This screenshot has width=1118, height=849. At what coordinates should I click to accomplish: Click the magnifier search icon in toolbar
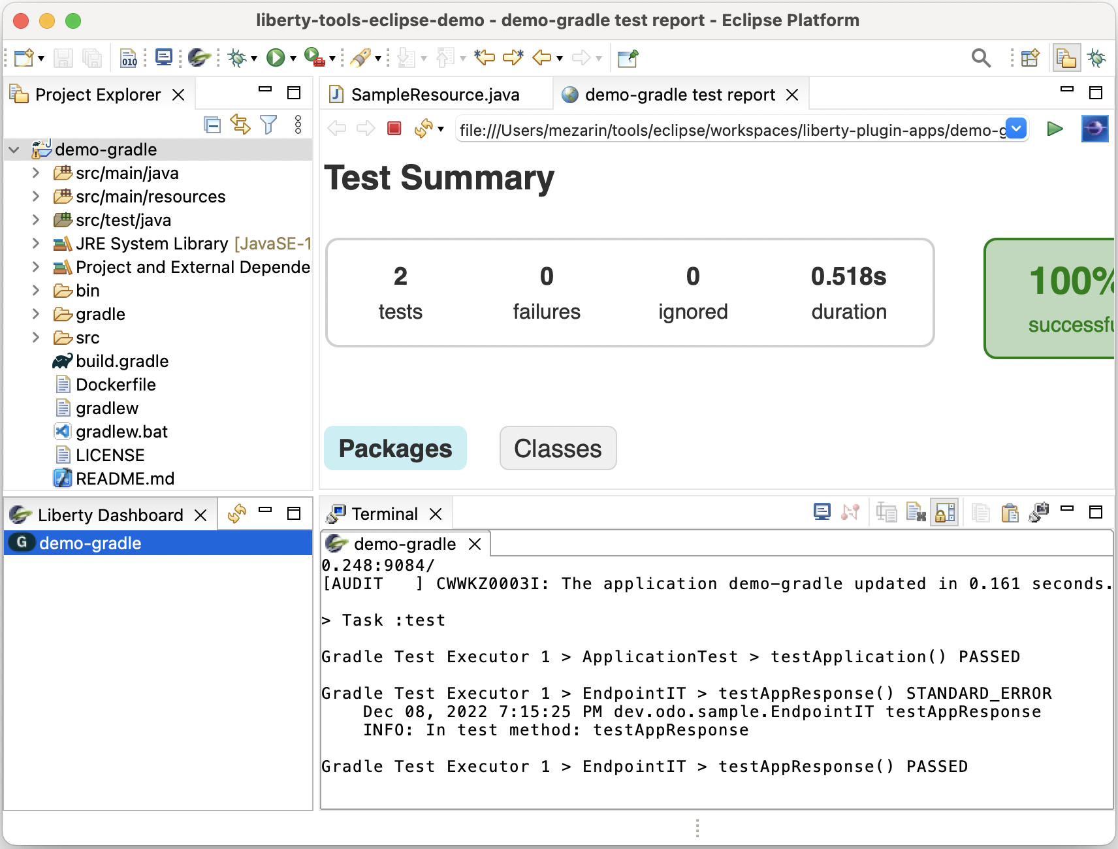click(x=981, y=58)
